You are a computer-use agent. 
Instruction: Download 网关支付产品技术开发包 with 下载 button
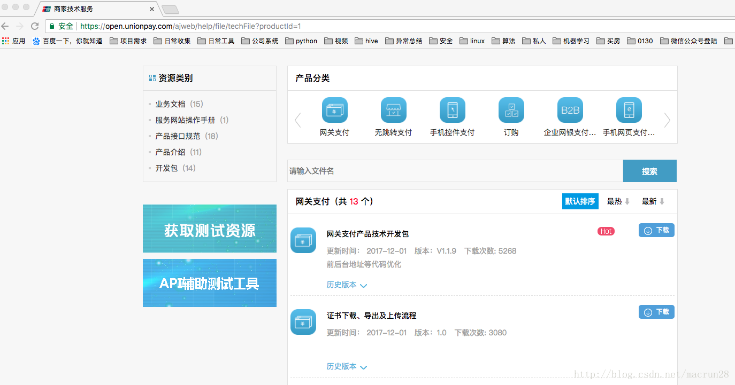point(656,230)
